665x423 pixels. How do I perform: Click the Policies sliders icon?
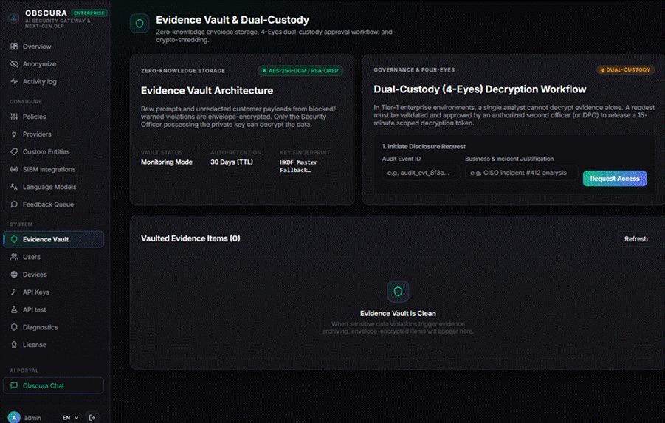tap(14, 116)
